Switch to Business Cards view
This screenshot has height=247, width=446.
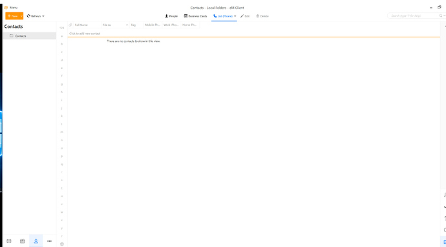pyautogui.click(x=195, y=16)
